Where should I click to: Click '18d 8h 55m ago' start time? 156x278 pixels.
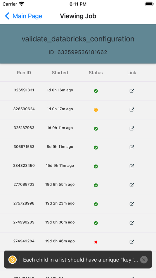(60, 184)
